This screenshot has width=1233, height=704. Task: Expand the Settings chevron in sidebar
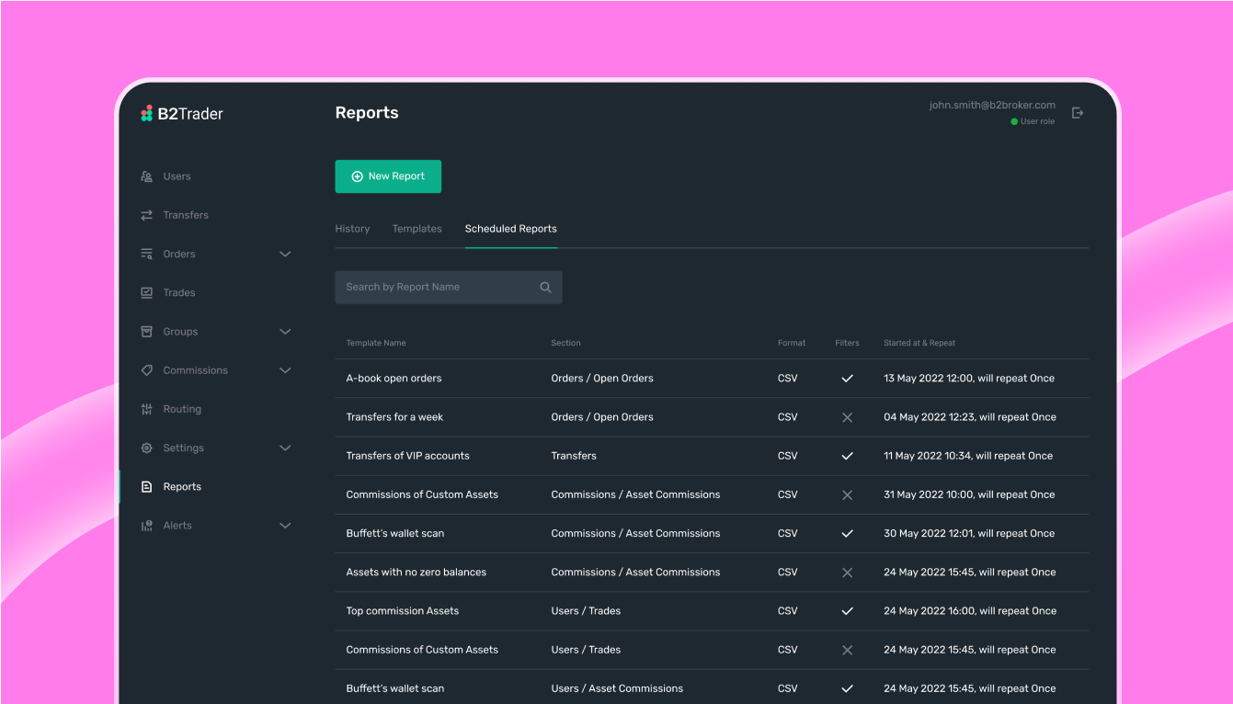click(x=285, y=449)
